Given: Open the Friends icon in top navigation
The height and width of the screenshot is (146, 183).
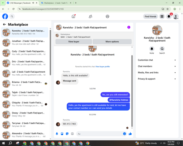Looking at the screenshot, I should (x=90, y=16).
